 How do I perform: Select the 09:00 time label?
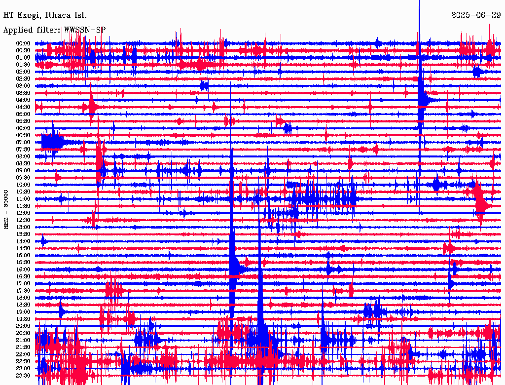coord(23,171)
